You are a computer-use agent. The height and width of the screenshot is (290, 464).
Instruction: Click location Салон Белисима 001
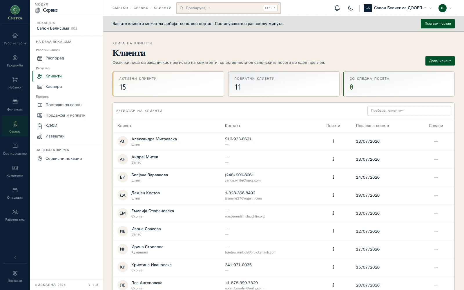57,28
